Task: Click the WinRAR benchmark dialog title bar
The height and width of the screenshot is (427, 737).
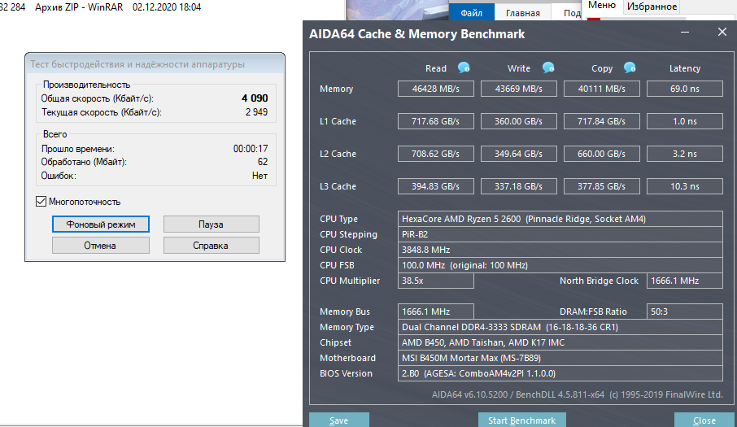Action: [x=155, y=64]
